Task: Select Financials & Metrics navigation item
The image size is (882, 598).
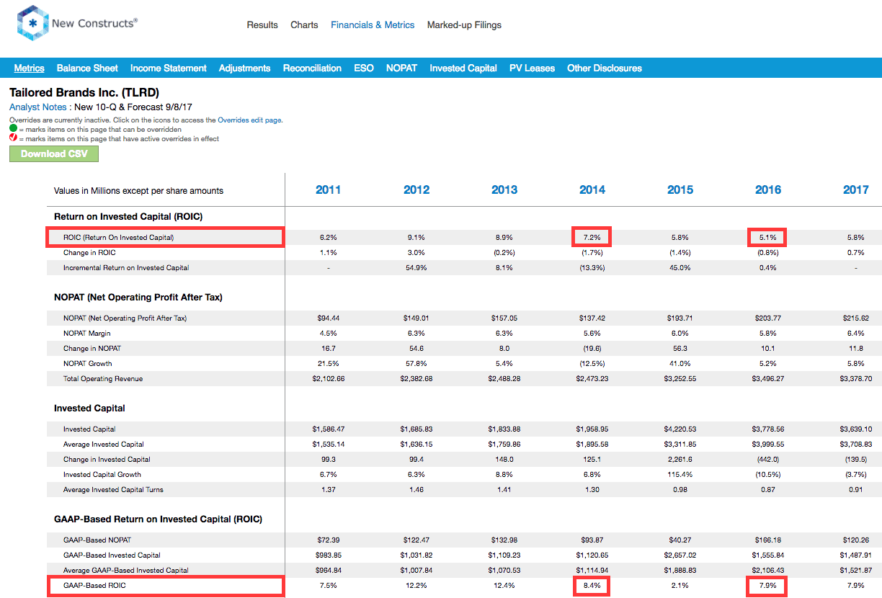Action: coord(373,24)
